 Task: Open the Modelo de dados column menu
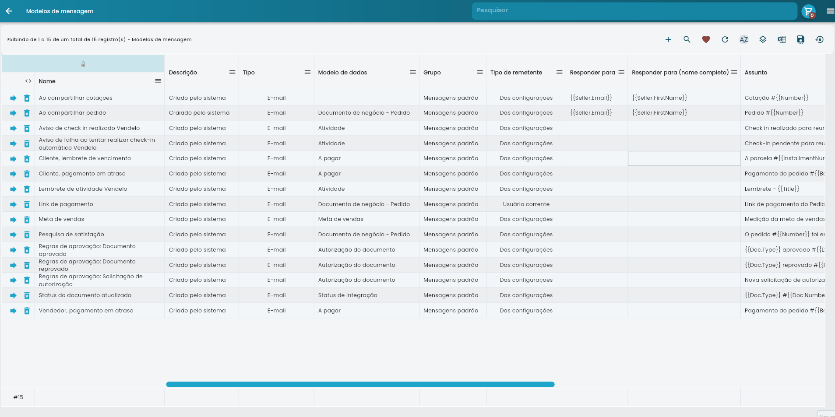tap(412, 72)
